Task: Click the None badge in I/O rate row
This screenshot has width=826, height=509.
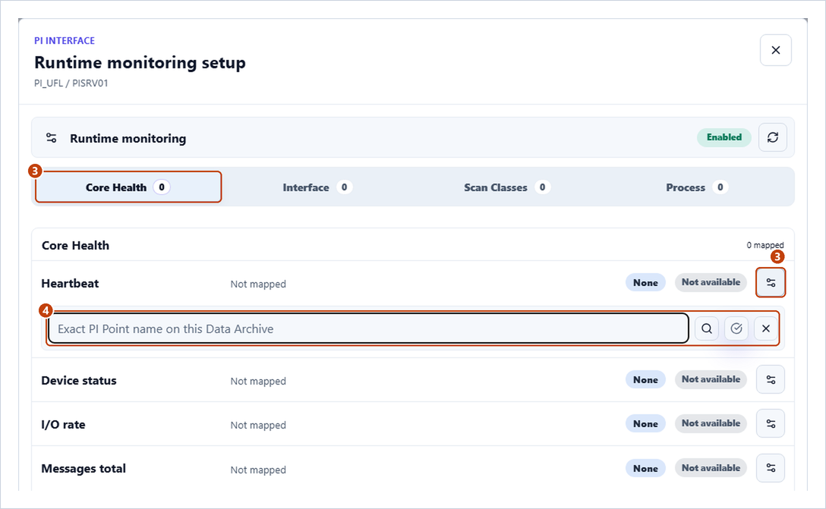Action: (645, 424)
